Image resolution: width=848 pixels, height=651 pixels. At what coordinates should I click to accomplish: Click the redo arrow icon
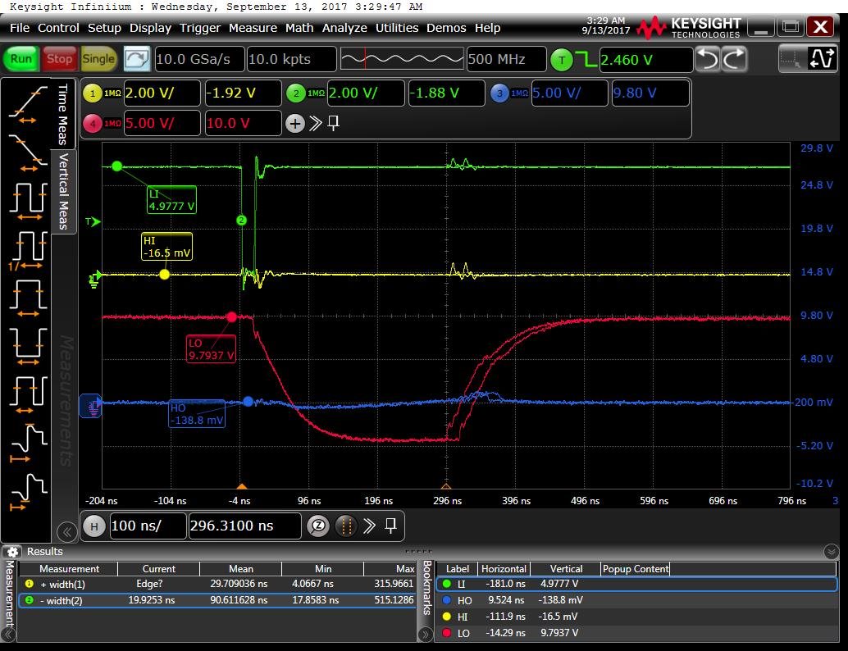pos(735,59)
